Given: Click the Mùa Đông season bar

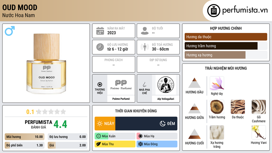Looking at the screenshot, I should tap(157, 144).
